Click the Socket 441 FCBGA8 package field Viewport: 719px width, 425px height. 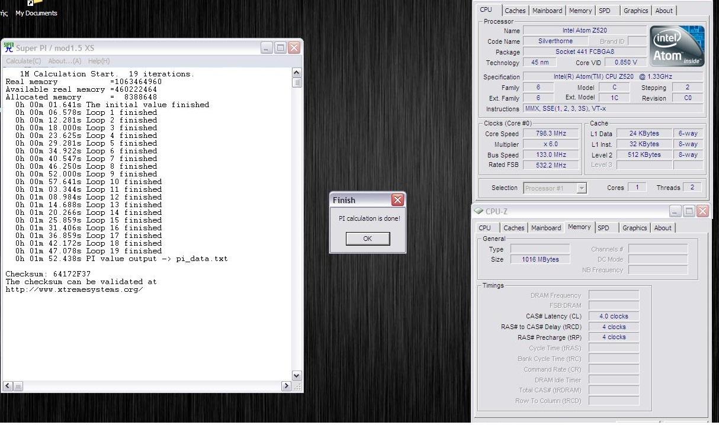pyautogui.click(x=585, y=51)
